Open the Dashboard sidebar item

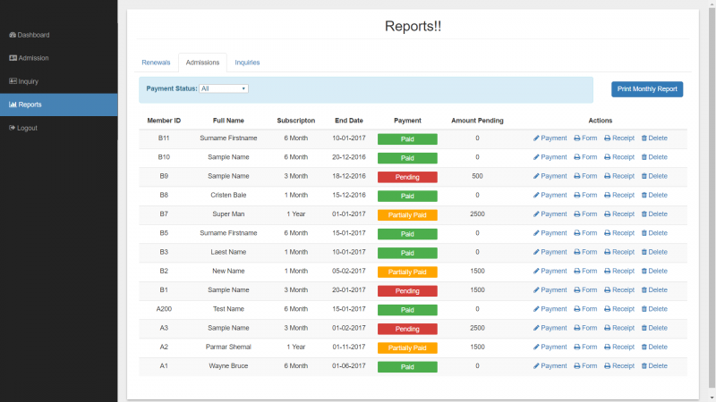click(x=33, y=35)
